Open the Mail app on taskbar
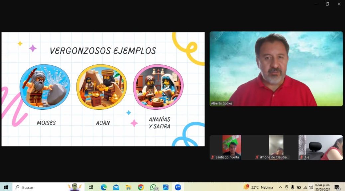This screenshot has height=191, width=345. (116, 187)
